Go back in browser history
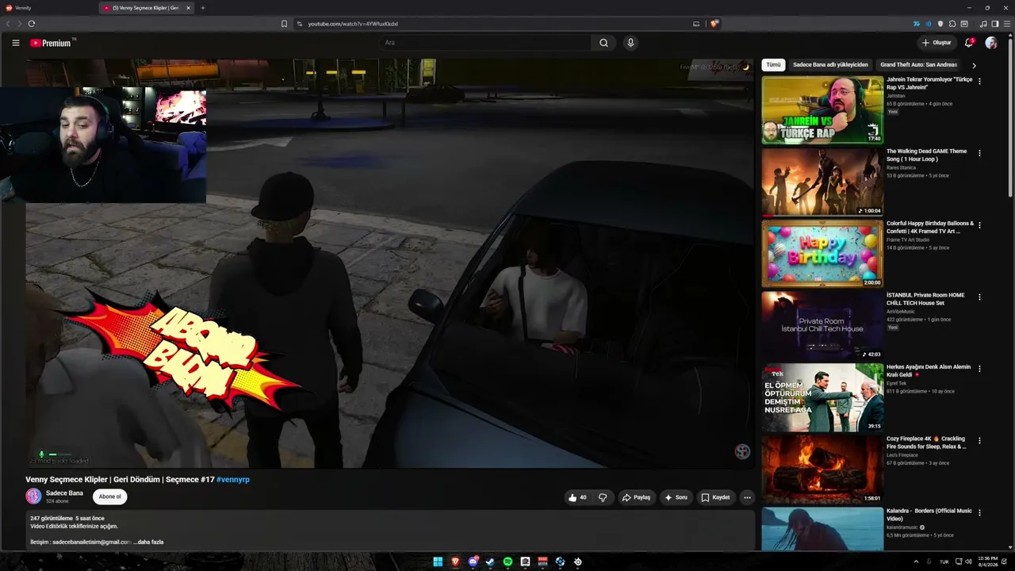The image size is (1015, 571). point(8,24)
